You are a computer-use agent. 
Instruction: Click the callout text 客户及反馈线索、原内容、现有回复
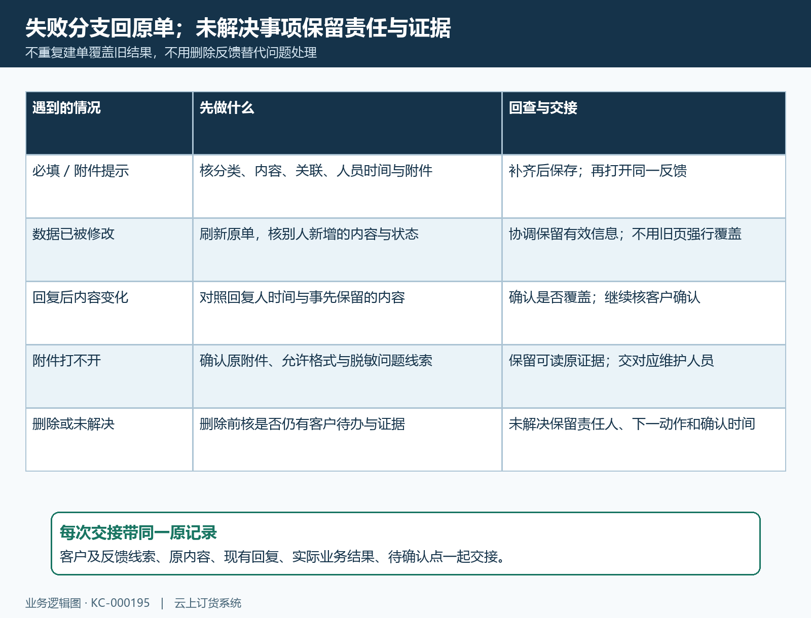[x=169, y=557]
